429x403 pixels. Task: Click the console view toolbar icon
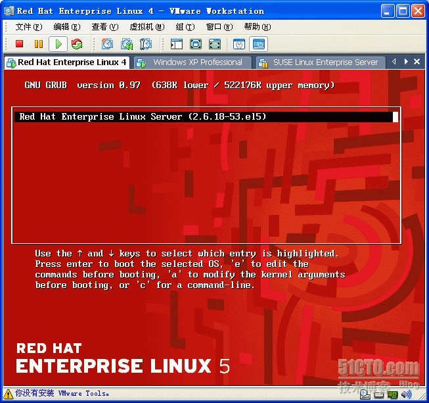point(259,44)
